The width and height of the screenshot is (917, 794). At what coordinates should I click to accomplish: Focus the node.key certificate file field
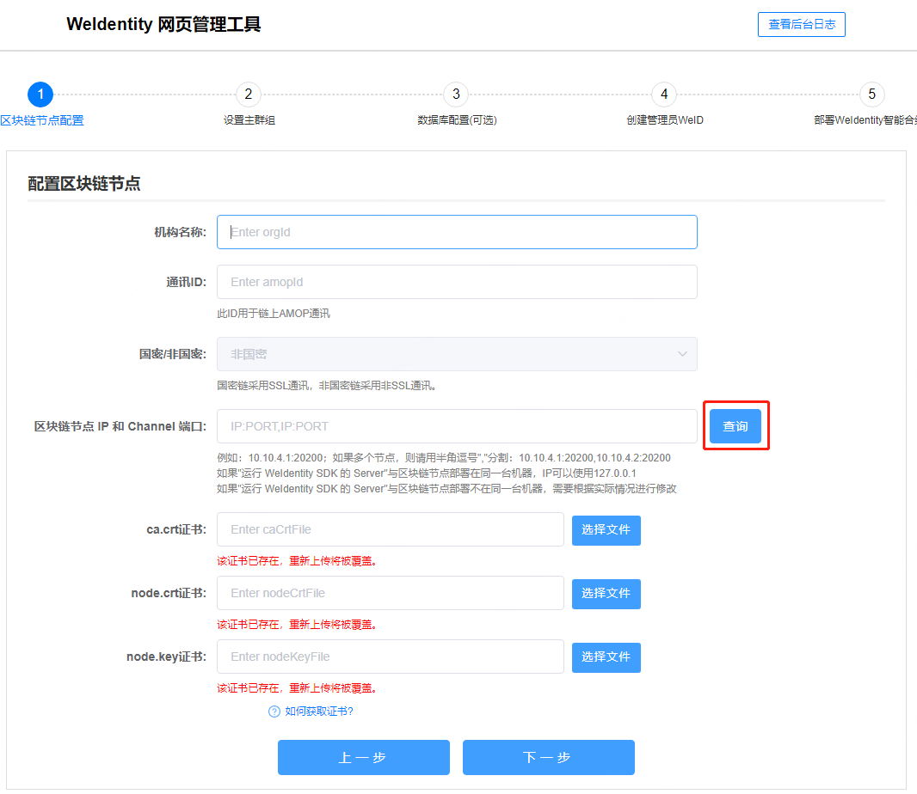point(390,657)
